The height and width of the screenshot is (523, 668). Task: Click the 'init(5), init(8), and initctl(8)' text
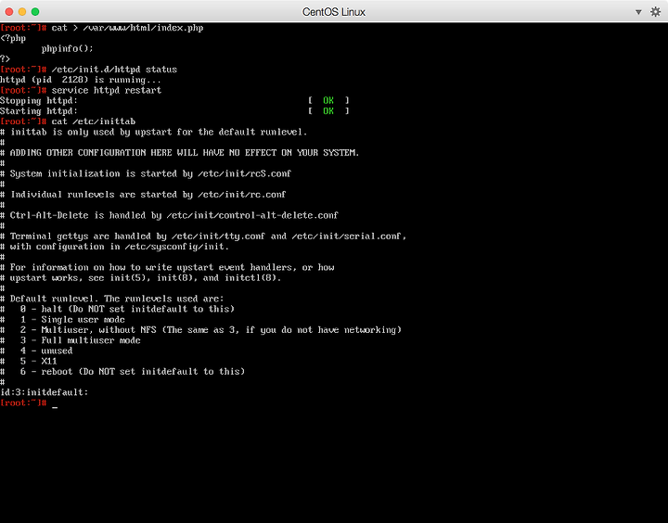[x=196, y=278]
